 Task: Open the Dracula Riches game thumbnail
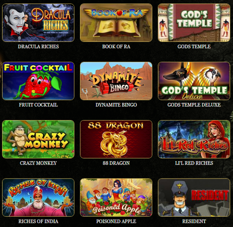(38, 23)
